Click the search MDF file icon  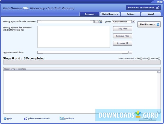(x=100, y=22)
